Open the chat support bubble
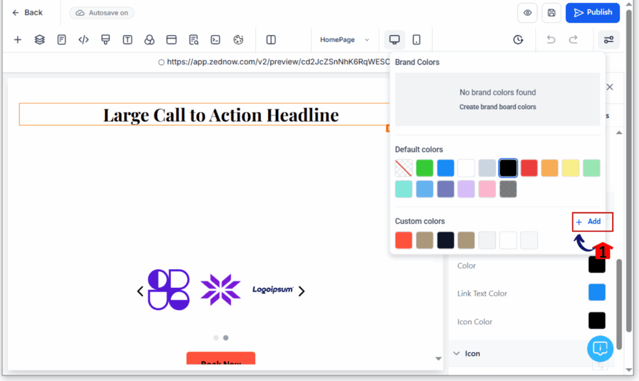 pos(600,349)
